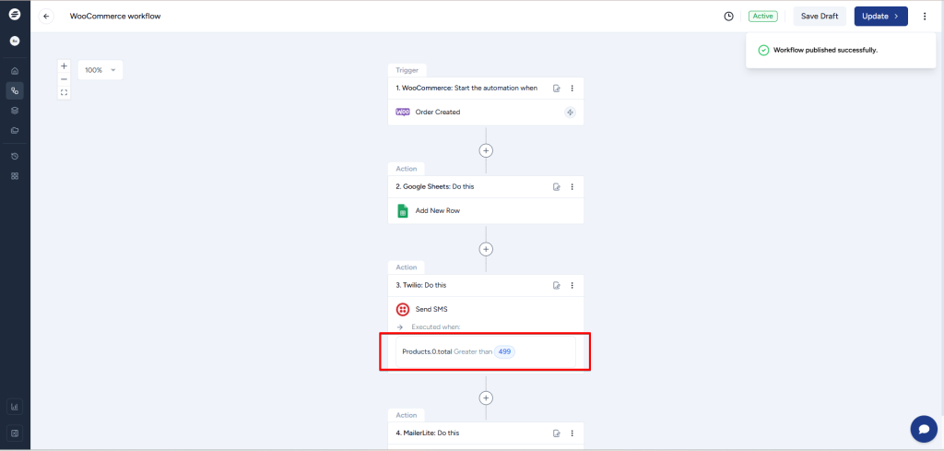Viewport: 944px width, 451px height.
Task: Add step between WooCommerce and Google Sheets
Action: [486, 149]
